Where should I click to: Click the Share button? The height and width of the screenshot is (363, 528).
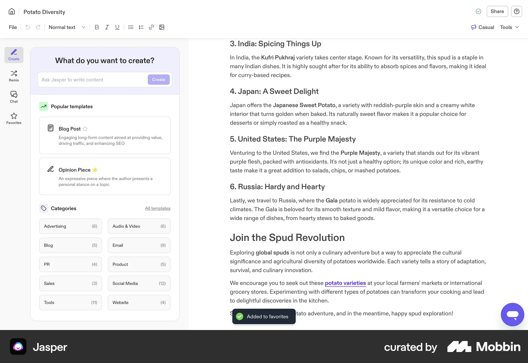(497, 12)
